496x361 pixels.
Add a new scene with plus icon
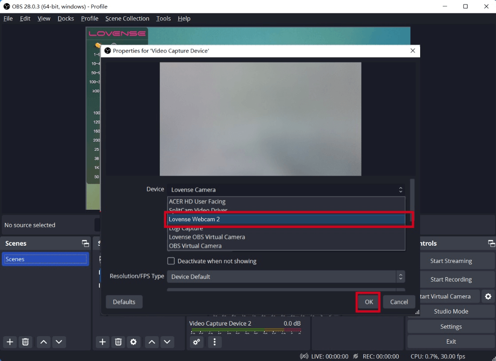[x=10, y=342]
